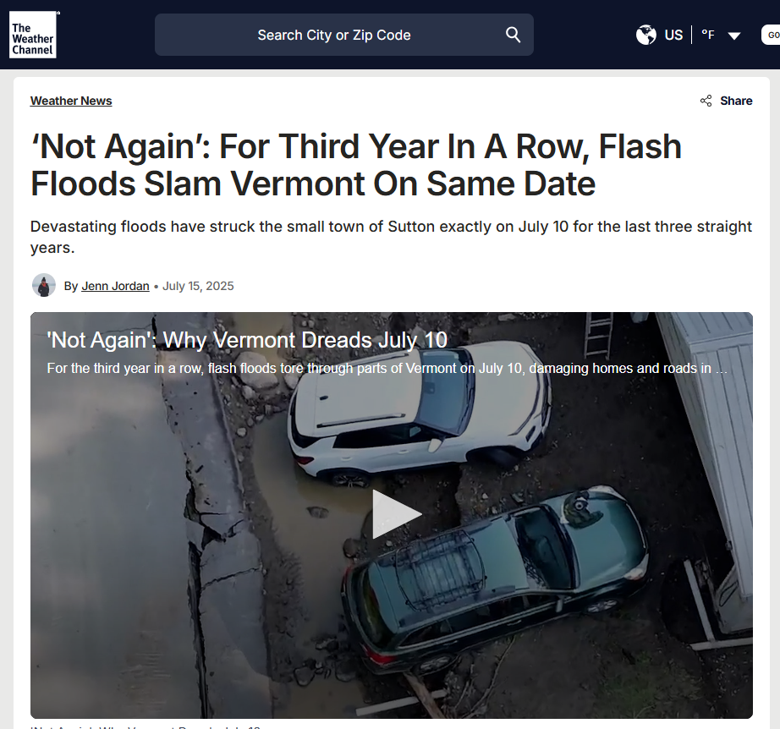Click the magnifying glass search icon
The width and height of the screenshot is (780, 729).
[513, 35]
